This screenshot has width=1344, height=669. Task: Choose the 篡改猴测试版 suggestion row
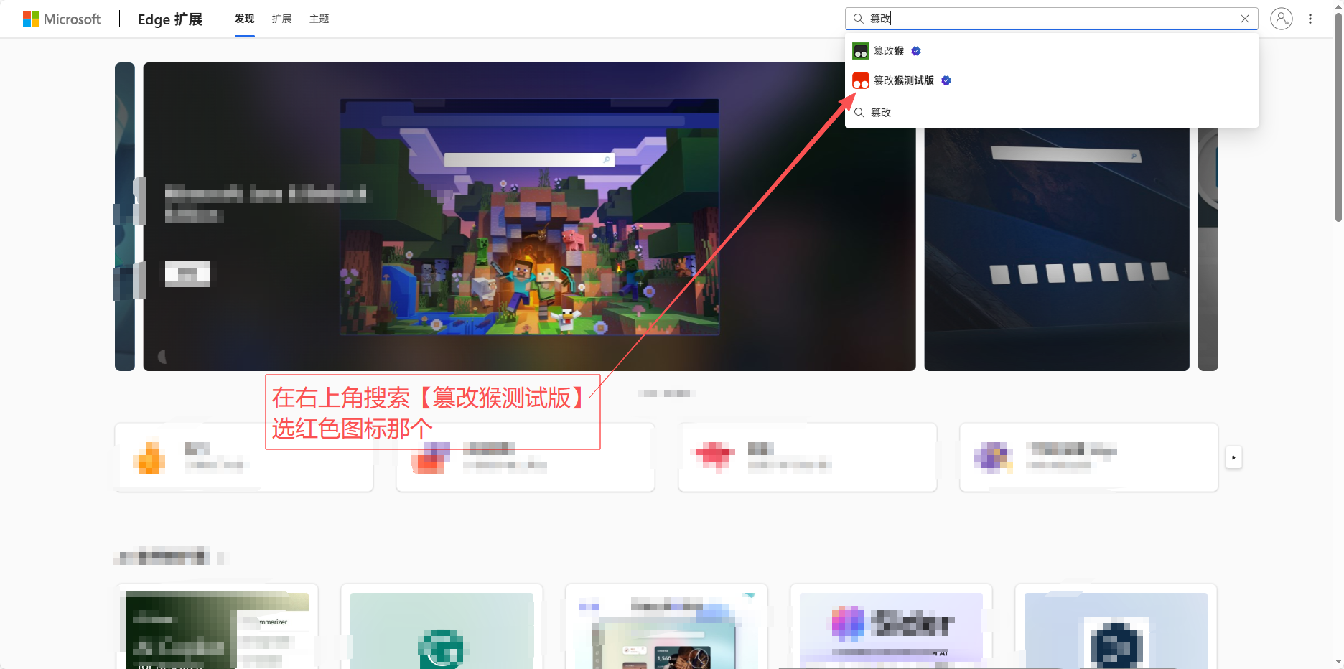click(x=903, y=80)
